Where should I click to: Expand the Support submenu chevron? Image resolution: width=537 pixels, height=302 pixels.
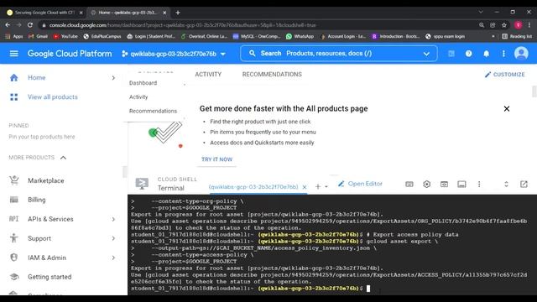(x=113, y=238)
